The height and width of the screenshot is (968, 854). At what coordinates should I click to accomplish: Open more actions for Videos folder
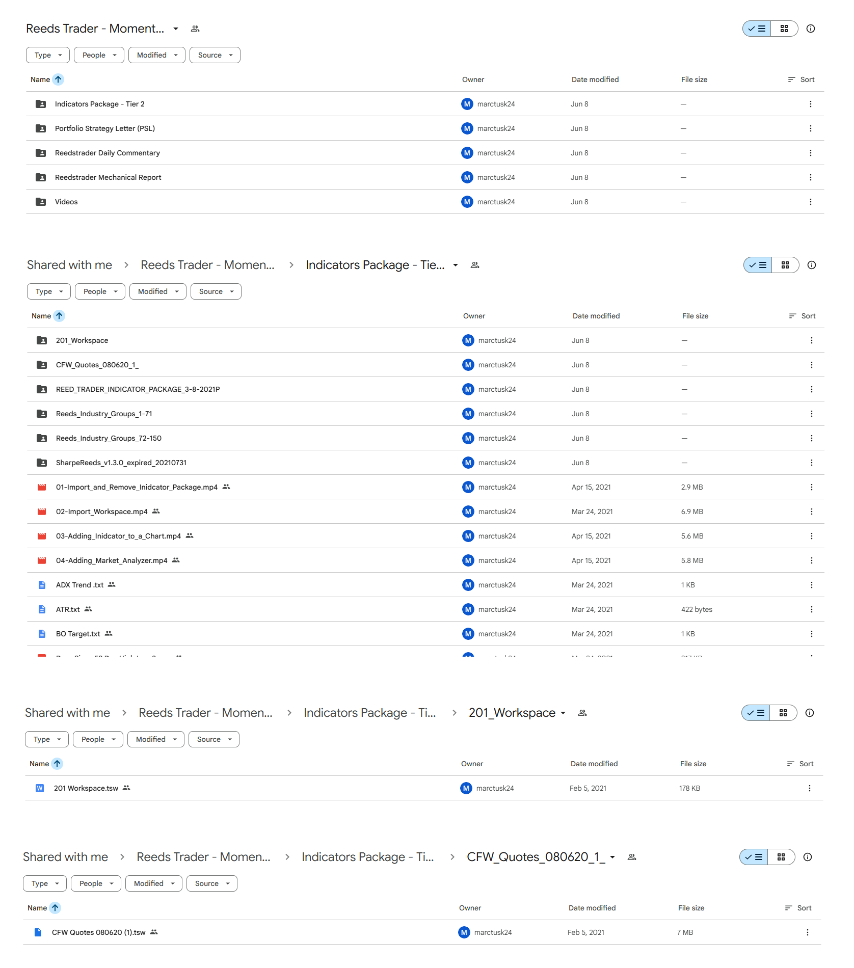point(810,202)
